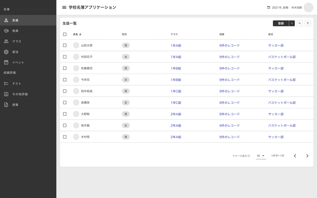Screen dimensions: 317x198
Task: Click the イベント calendar-check icon
Action: (x=6, y=63)
